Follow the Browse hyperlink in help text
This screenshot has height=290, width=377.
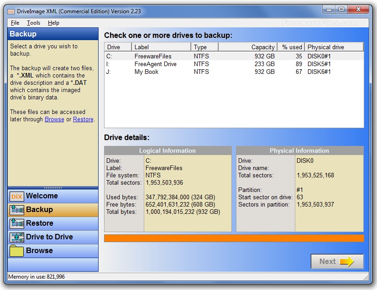[54, 119]
